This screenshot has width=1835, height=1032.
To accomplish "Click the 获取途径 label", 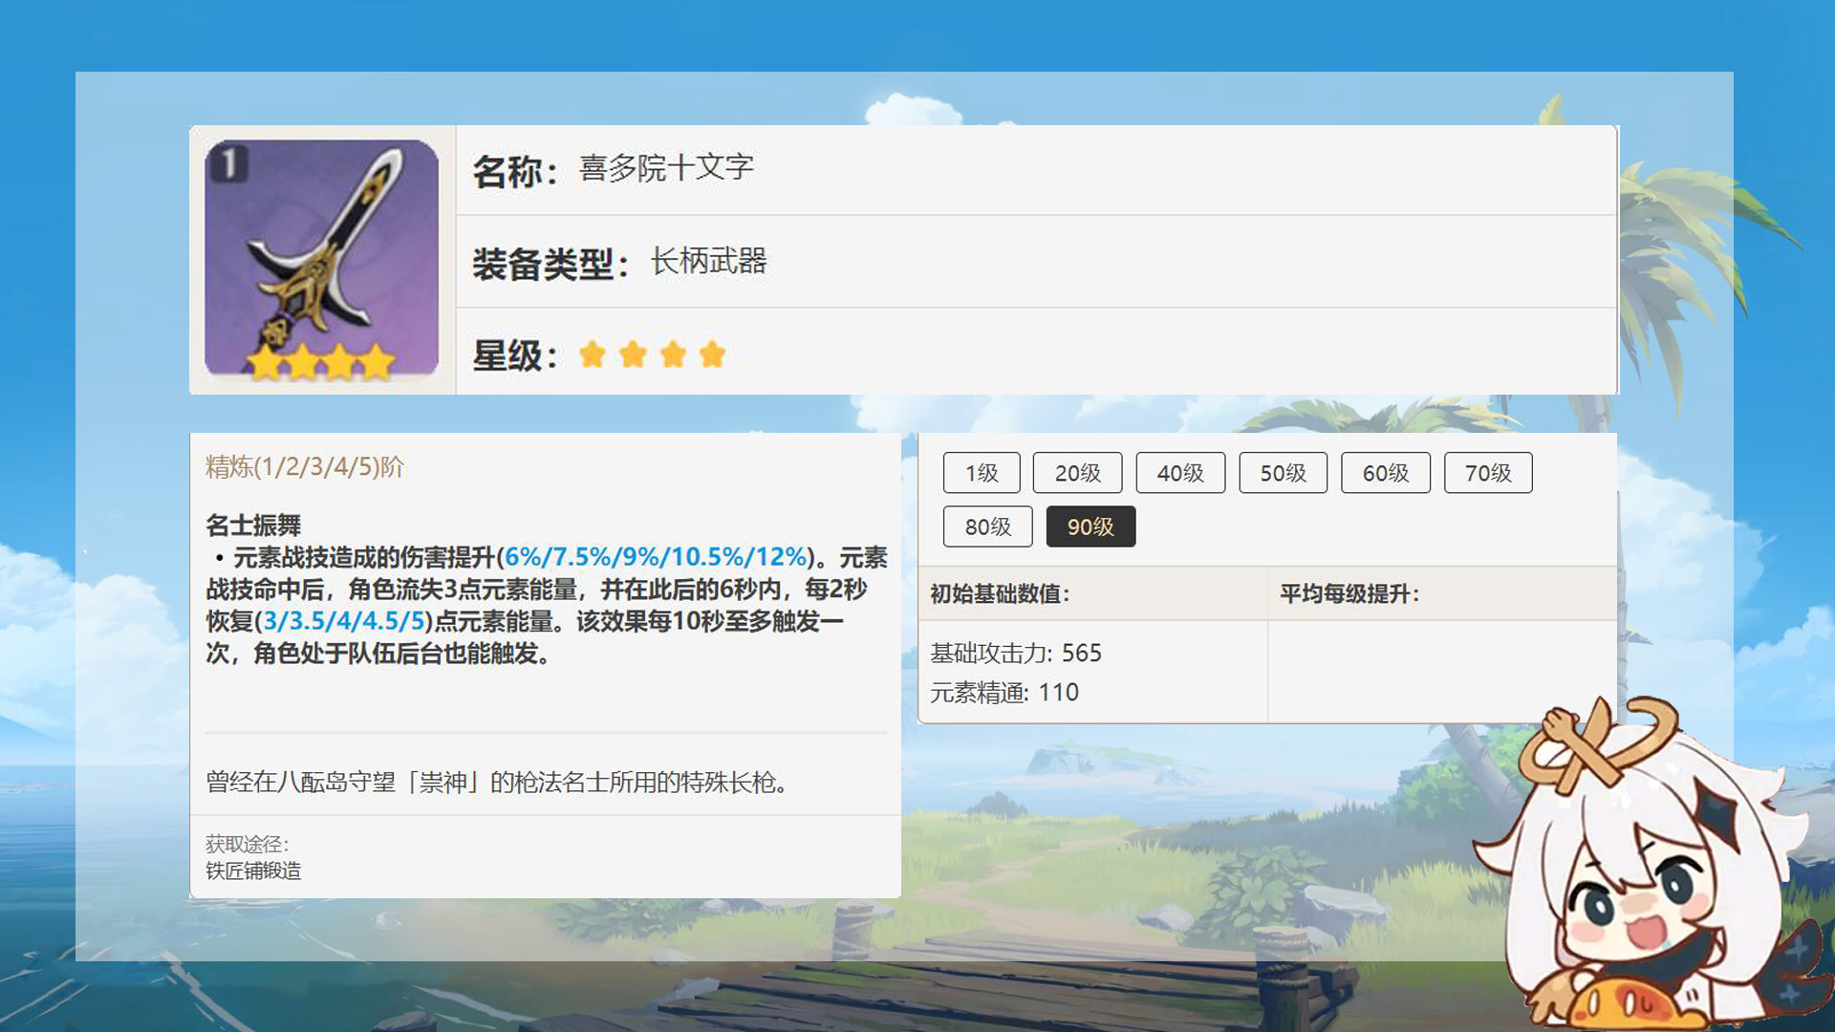I will click(x=247, y=844).
